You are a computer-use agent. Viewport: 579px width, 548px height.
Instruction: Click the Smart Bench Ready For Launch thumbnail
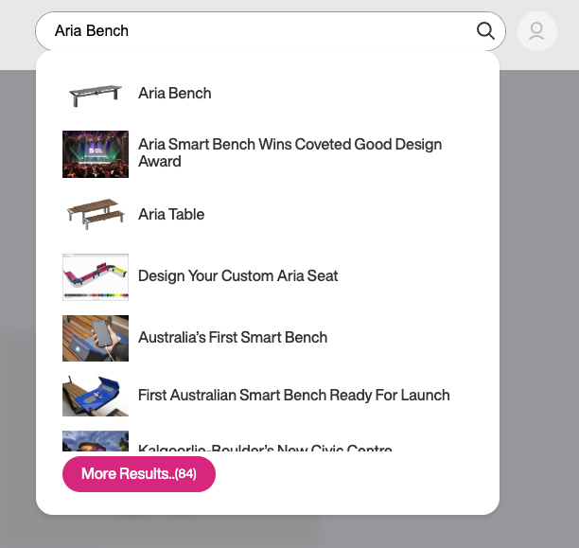click(96, 396)
